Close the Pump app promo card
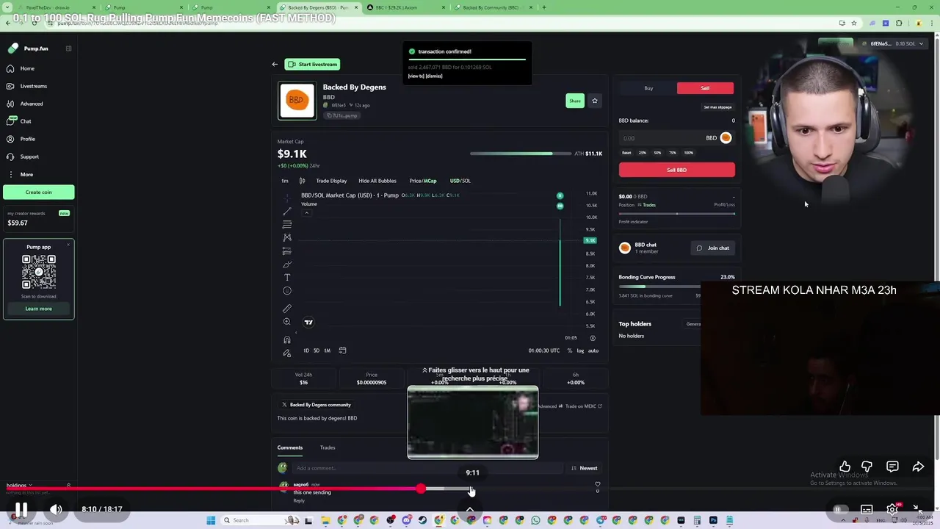The height and width of the screenshot is (529, 940). coord(68,245)
